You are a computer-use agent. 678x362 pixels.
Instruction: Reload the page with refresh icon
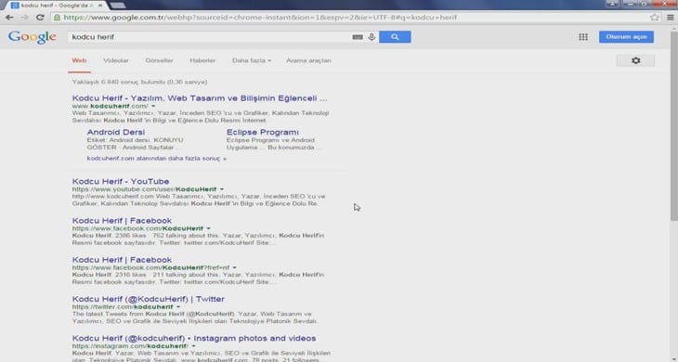click(40, 18)
